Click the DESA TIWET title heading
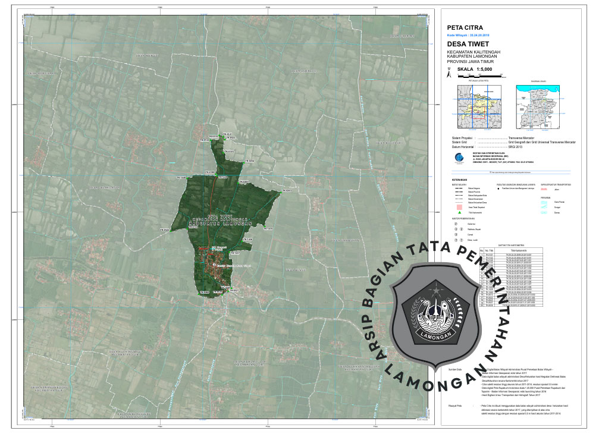 pos(468,44)
